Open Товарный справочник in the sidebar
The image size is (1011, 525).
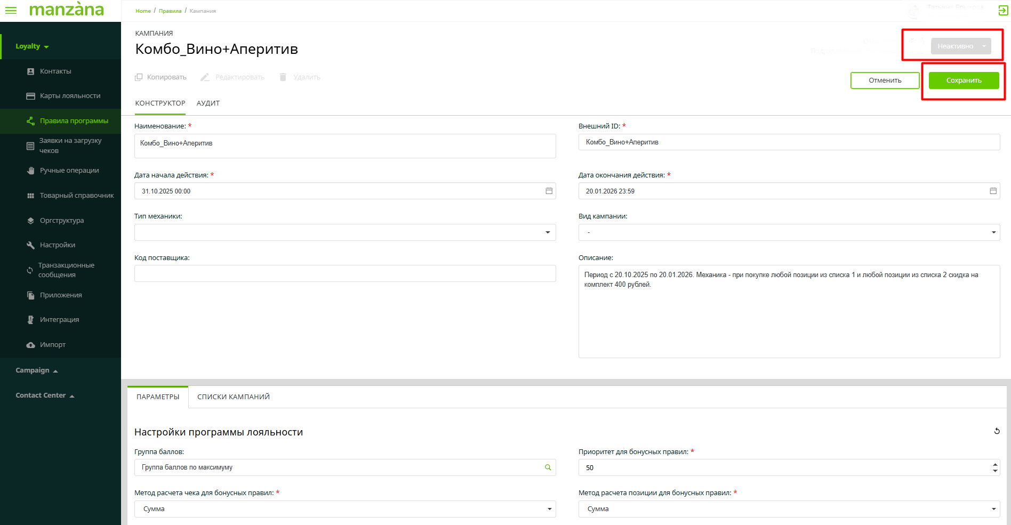tap(76, 196)
